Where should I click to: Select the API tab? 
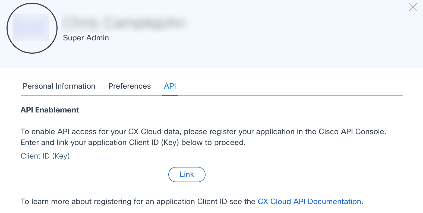[x=170, y=86]
